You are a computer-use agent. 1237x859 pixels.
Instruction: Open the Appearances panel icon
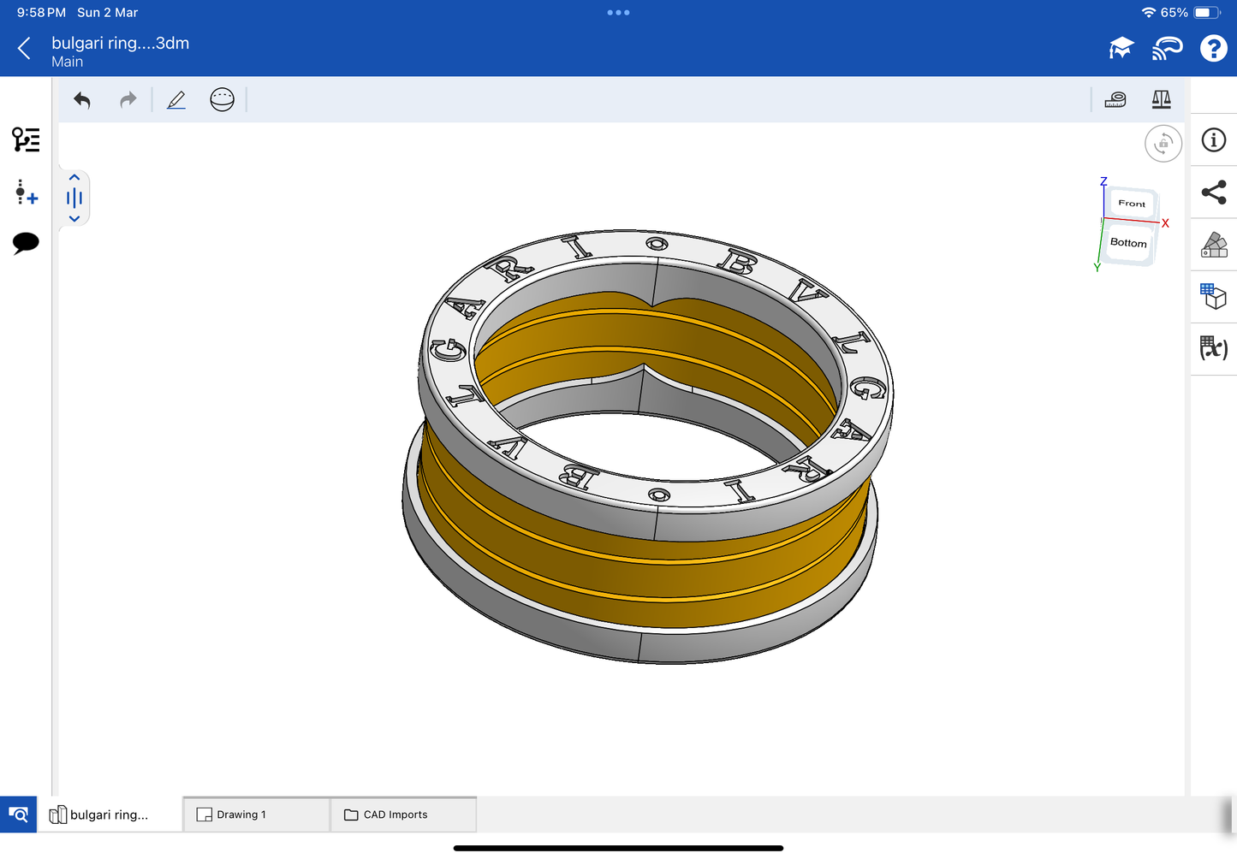coord(1213,245)
